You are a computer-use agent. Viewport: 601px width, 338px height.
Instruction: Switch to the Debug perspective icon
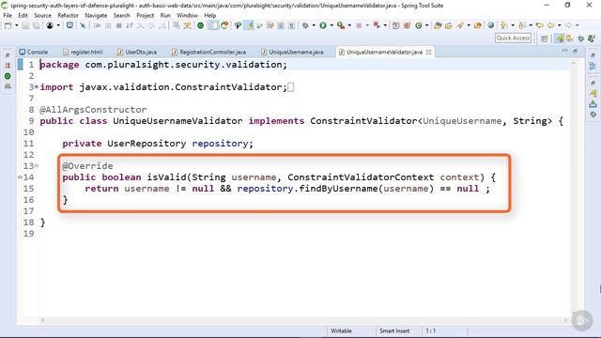point(581,38)
